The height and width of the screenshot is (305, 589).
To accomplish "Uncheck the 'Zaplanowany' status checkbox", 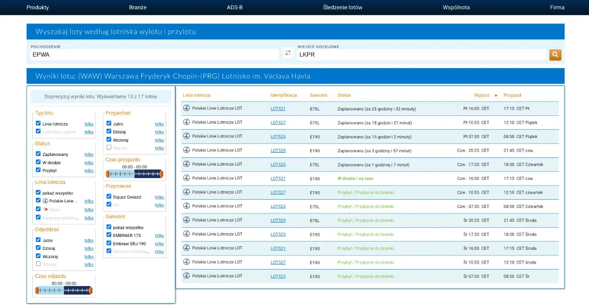I will pos(38,154).
